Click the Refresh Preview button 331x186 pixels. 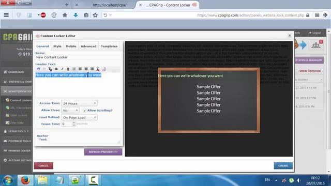(x=103, y=152)
